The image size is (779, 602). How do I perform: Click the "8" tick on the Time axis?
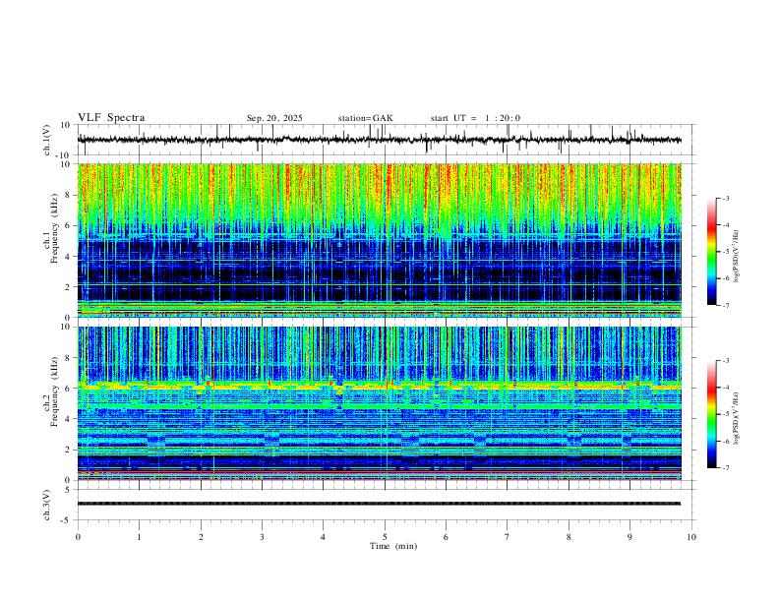[569, 537]
